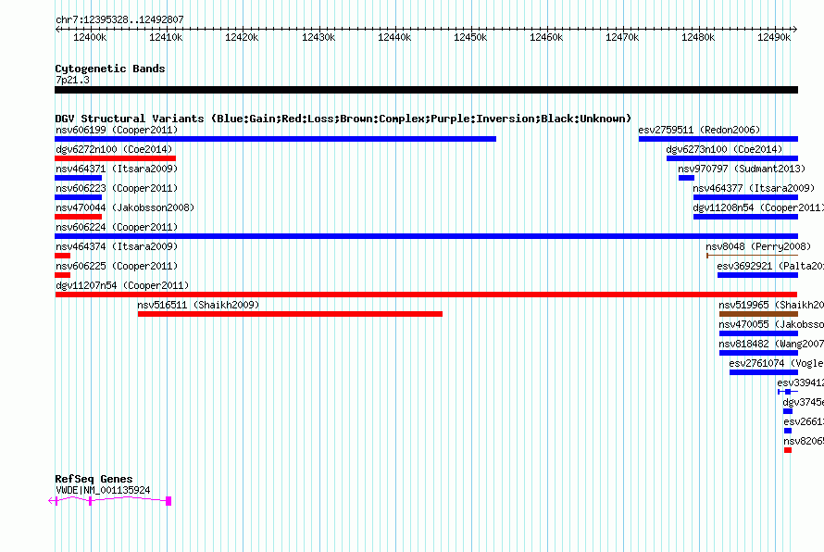Select the small blue nsv970797 bar

coord(686,178)
